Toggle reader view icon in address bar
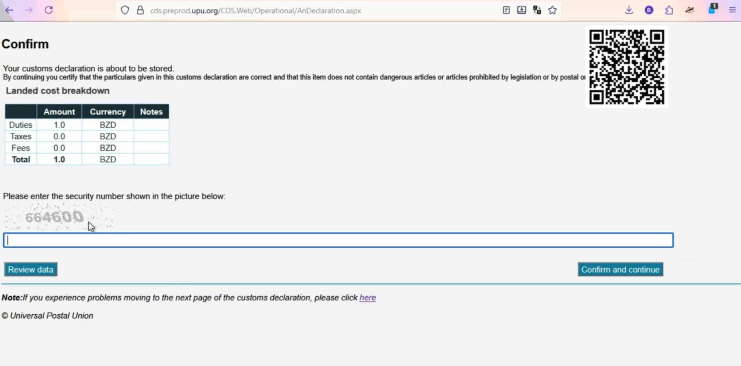 click(x=506, y=10)
